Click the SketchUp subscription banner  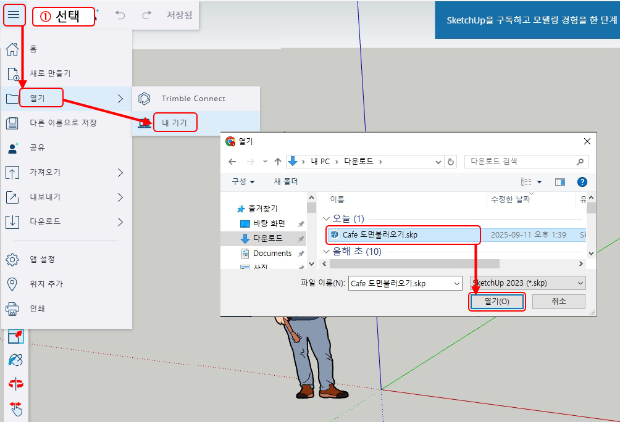(527, 20)
